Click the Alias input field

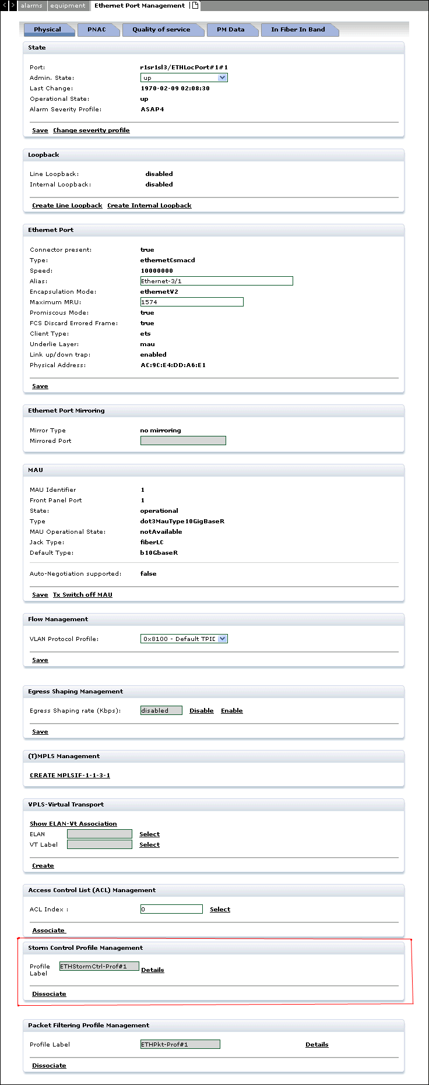[217, 281]
